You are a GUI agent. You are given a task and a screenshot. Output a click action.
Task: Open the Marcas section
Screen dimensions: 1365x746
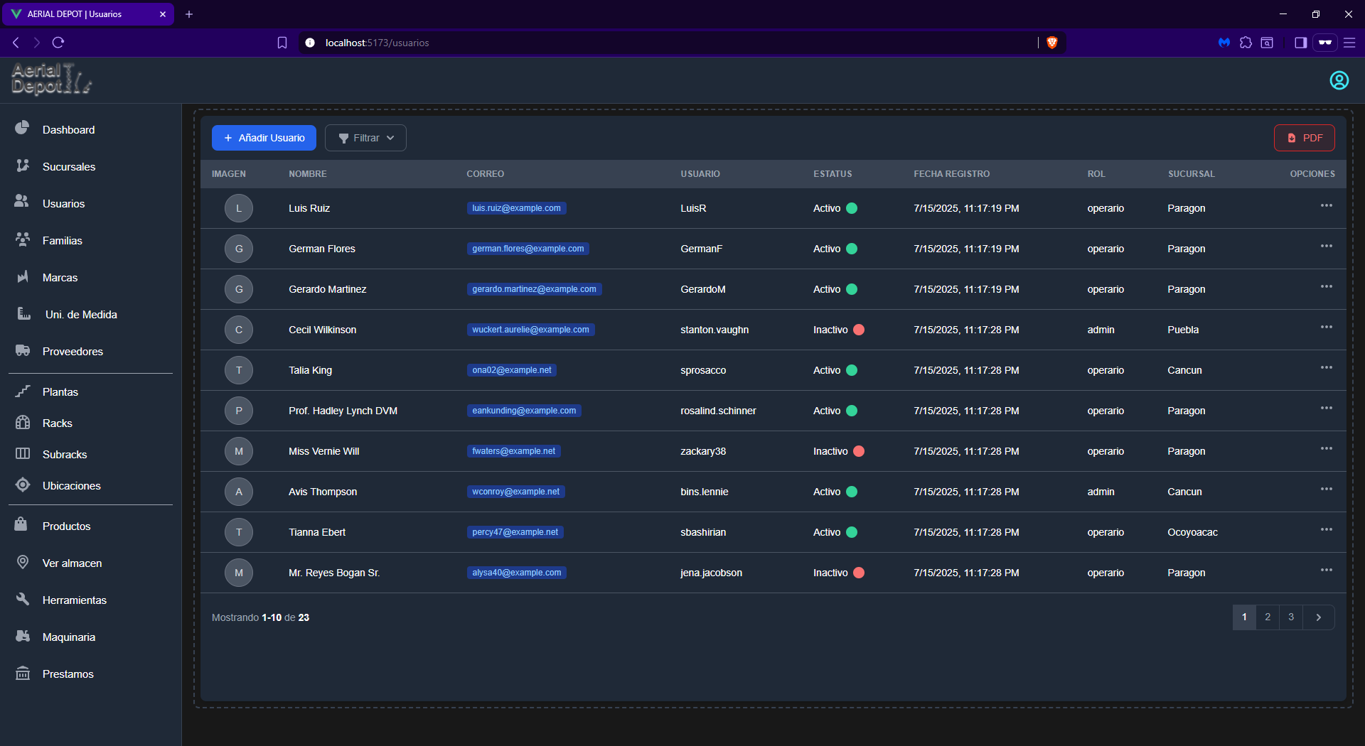click(60, 277)
